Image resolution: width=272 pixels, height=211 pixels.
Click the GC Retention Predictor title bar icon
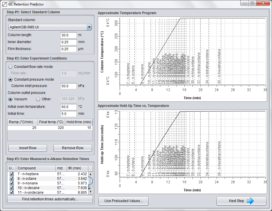(x=5, y=4)
